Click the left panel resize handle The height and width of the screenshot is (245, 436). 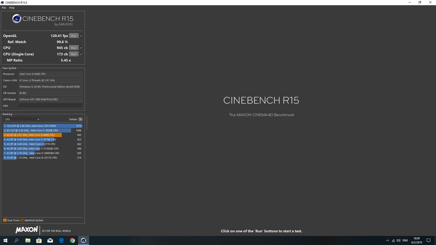87,122
